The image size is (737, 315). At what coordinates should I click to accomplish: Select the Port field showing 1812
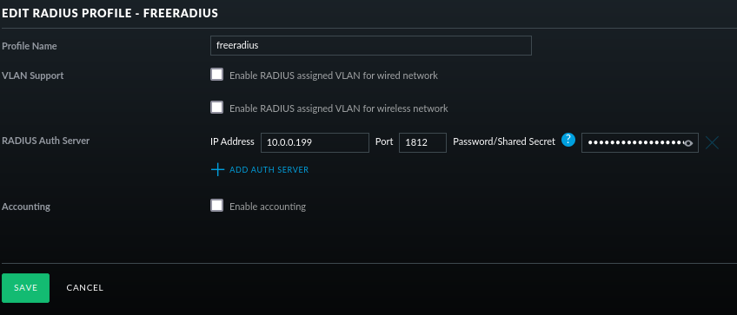[x=422, y=142]
